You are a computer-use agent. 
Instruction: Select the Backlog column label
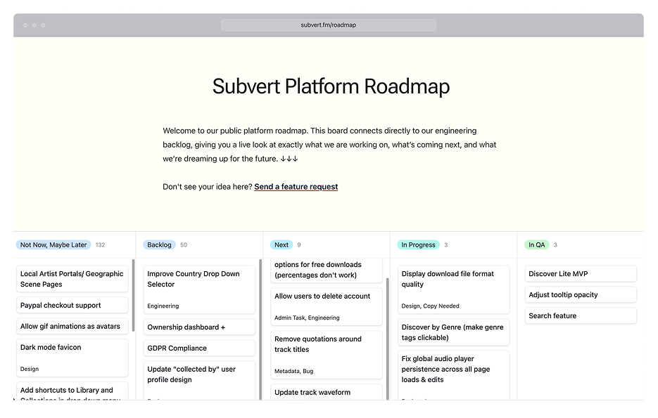(x=159, y=244)
